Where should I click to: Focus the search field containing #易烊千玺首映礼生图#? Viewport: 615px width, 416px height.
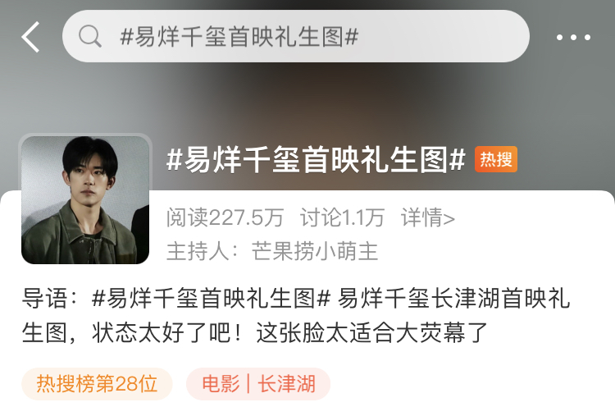[296, 36]
